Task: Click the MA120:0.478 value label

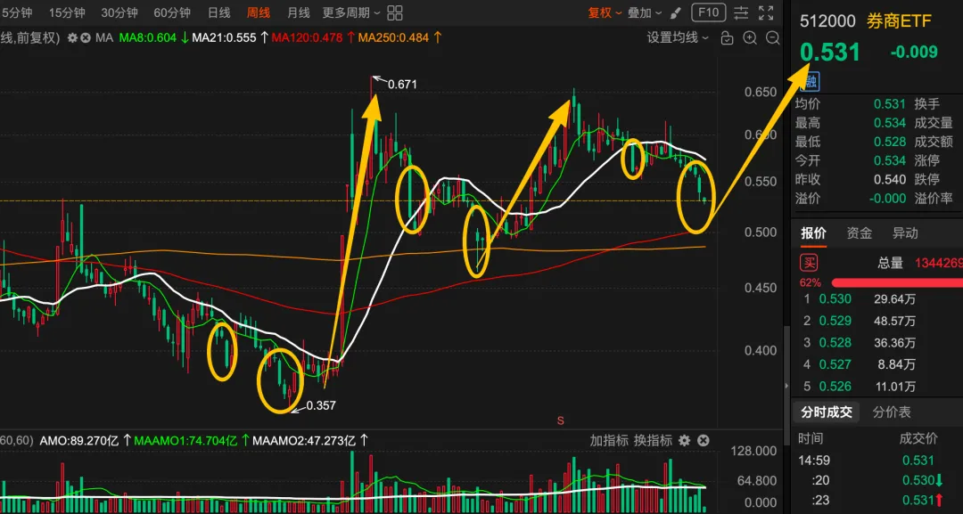Action: 307,38
